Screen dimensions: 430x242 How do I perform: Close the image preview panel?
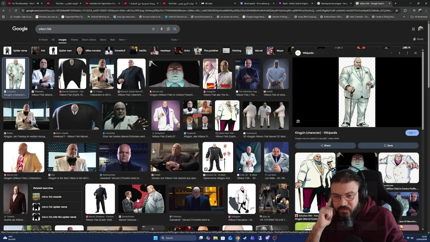click(x=416, y=53)
